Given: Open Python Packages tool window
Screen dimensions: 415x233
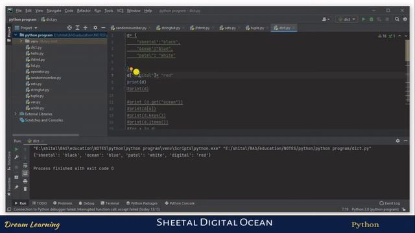Looking at the screenshot, I should [x=142, y=203].
